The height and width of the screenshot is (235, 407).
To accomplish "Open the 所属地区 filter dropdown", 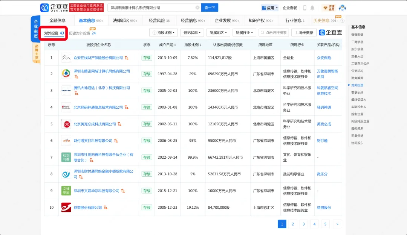I will tap(218, 33).
